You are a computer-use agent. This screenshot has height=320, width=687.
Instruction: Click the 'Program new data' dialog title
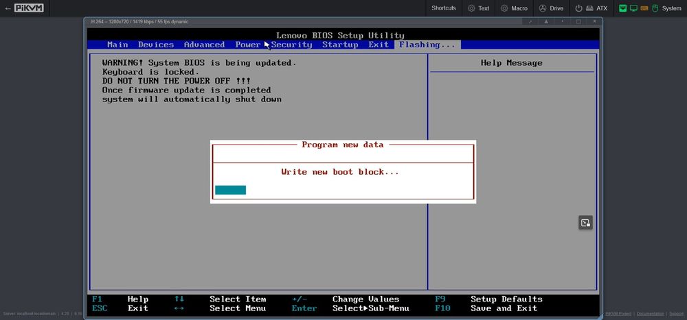point(343,145)
